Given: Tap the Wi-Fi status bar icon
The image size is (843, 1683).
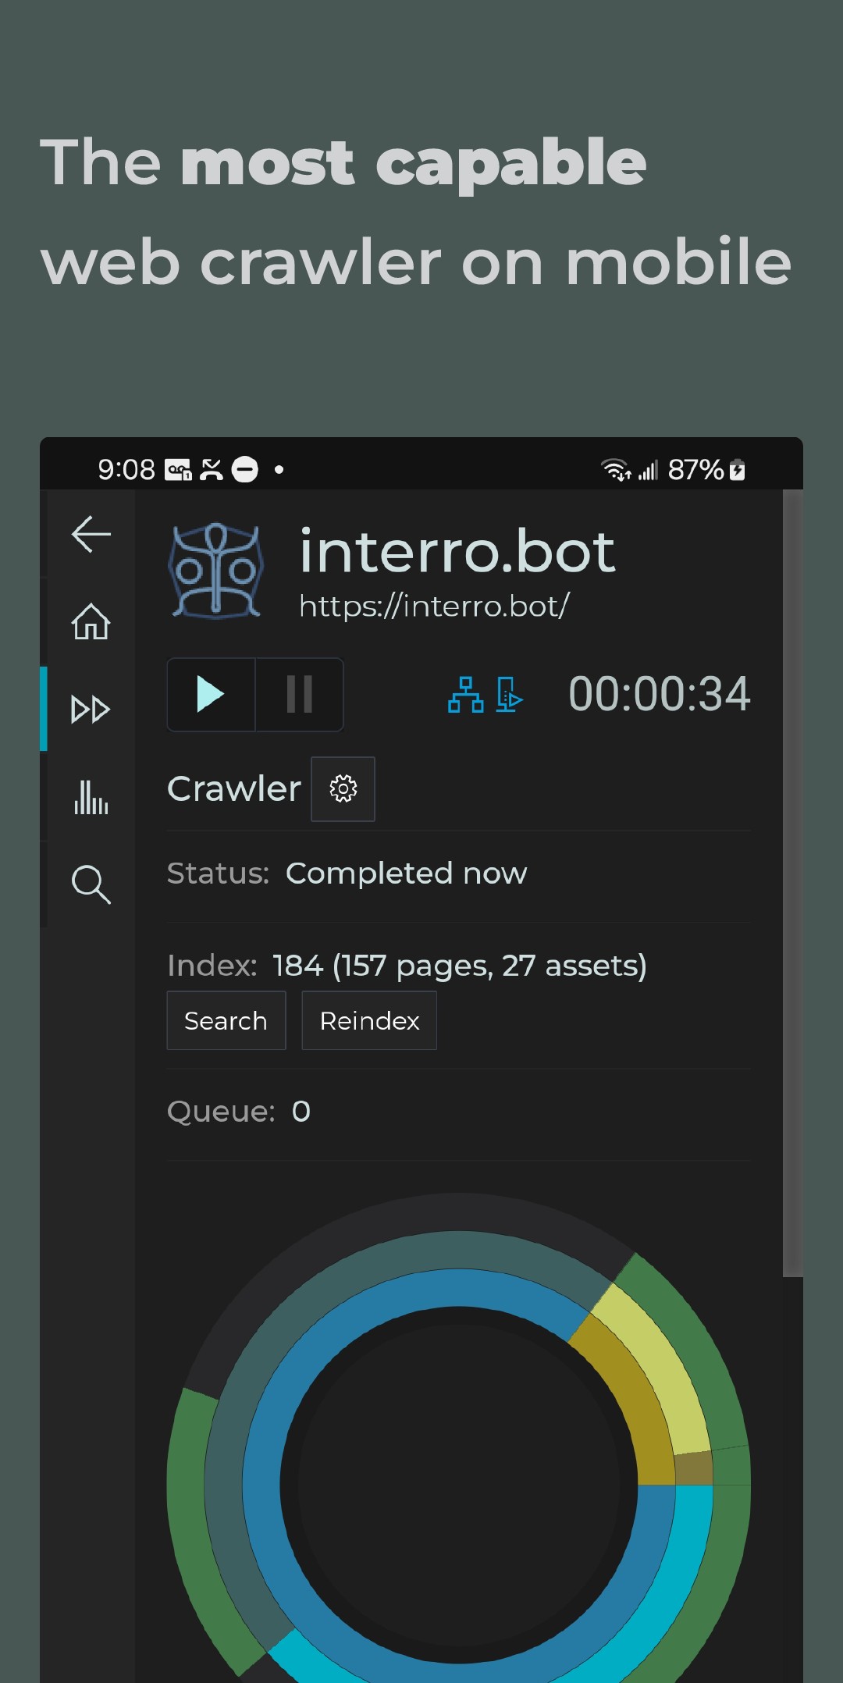Looking at the screenshot, I should point(615,470).
